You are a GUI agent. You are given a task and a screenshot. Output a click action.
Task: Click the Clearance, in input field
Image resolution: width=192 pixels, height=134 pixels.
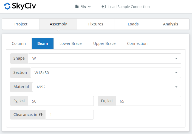point(70,115)
